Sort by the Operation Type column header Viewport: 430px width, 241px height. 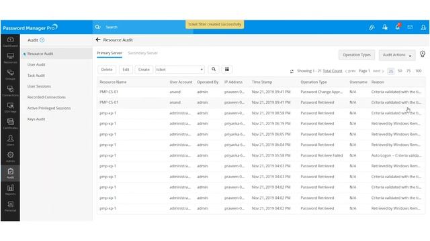point(314,82)
